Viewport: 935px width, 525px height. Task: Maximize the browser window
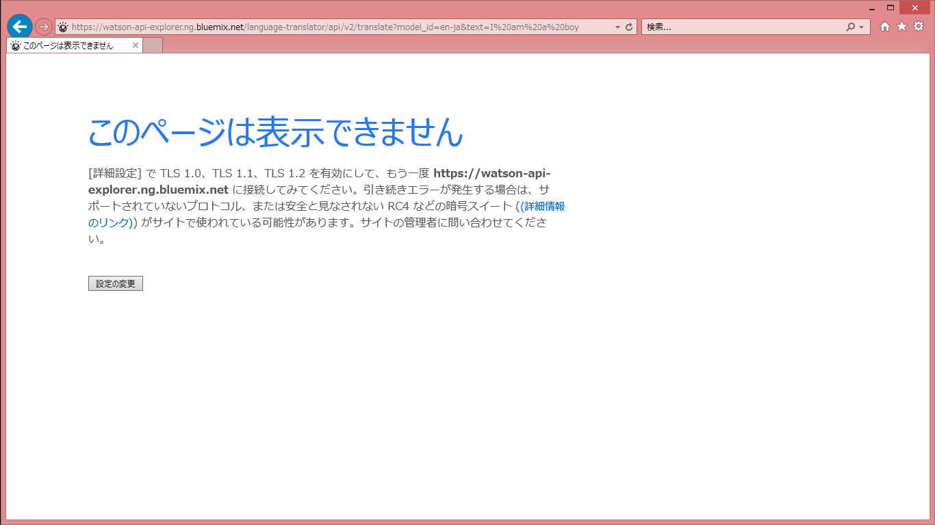pos(891,8)
